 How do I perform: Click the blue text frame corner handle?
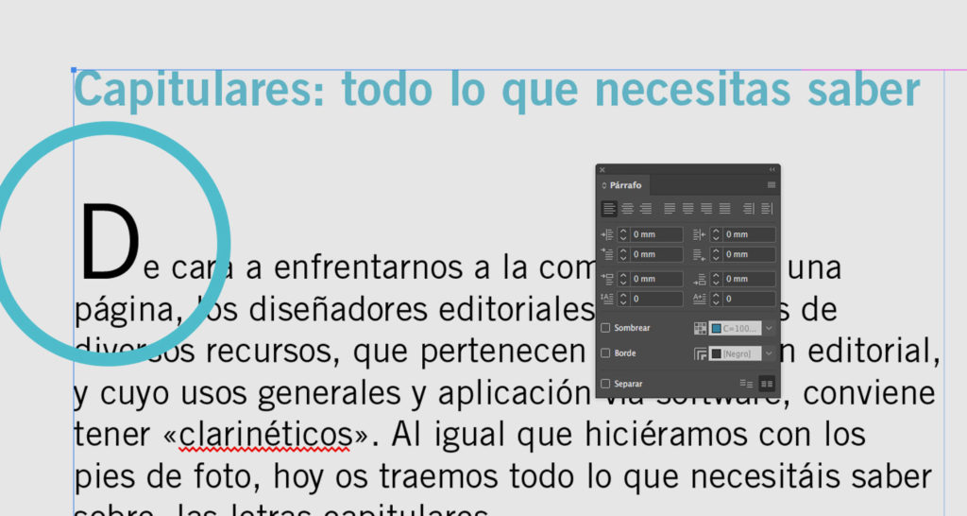74,70
